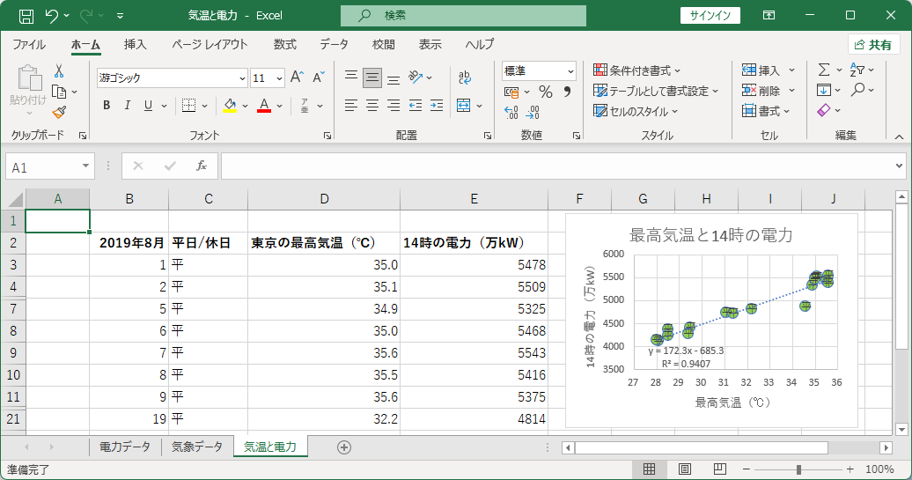
Task: Center cell text horizontally
Action: click(372, 106)
